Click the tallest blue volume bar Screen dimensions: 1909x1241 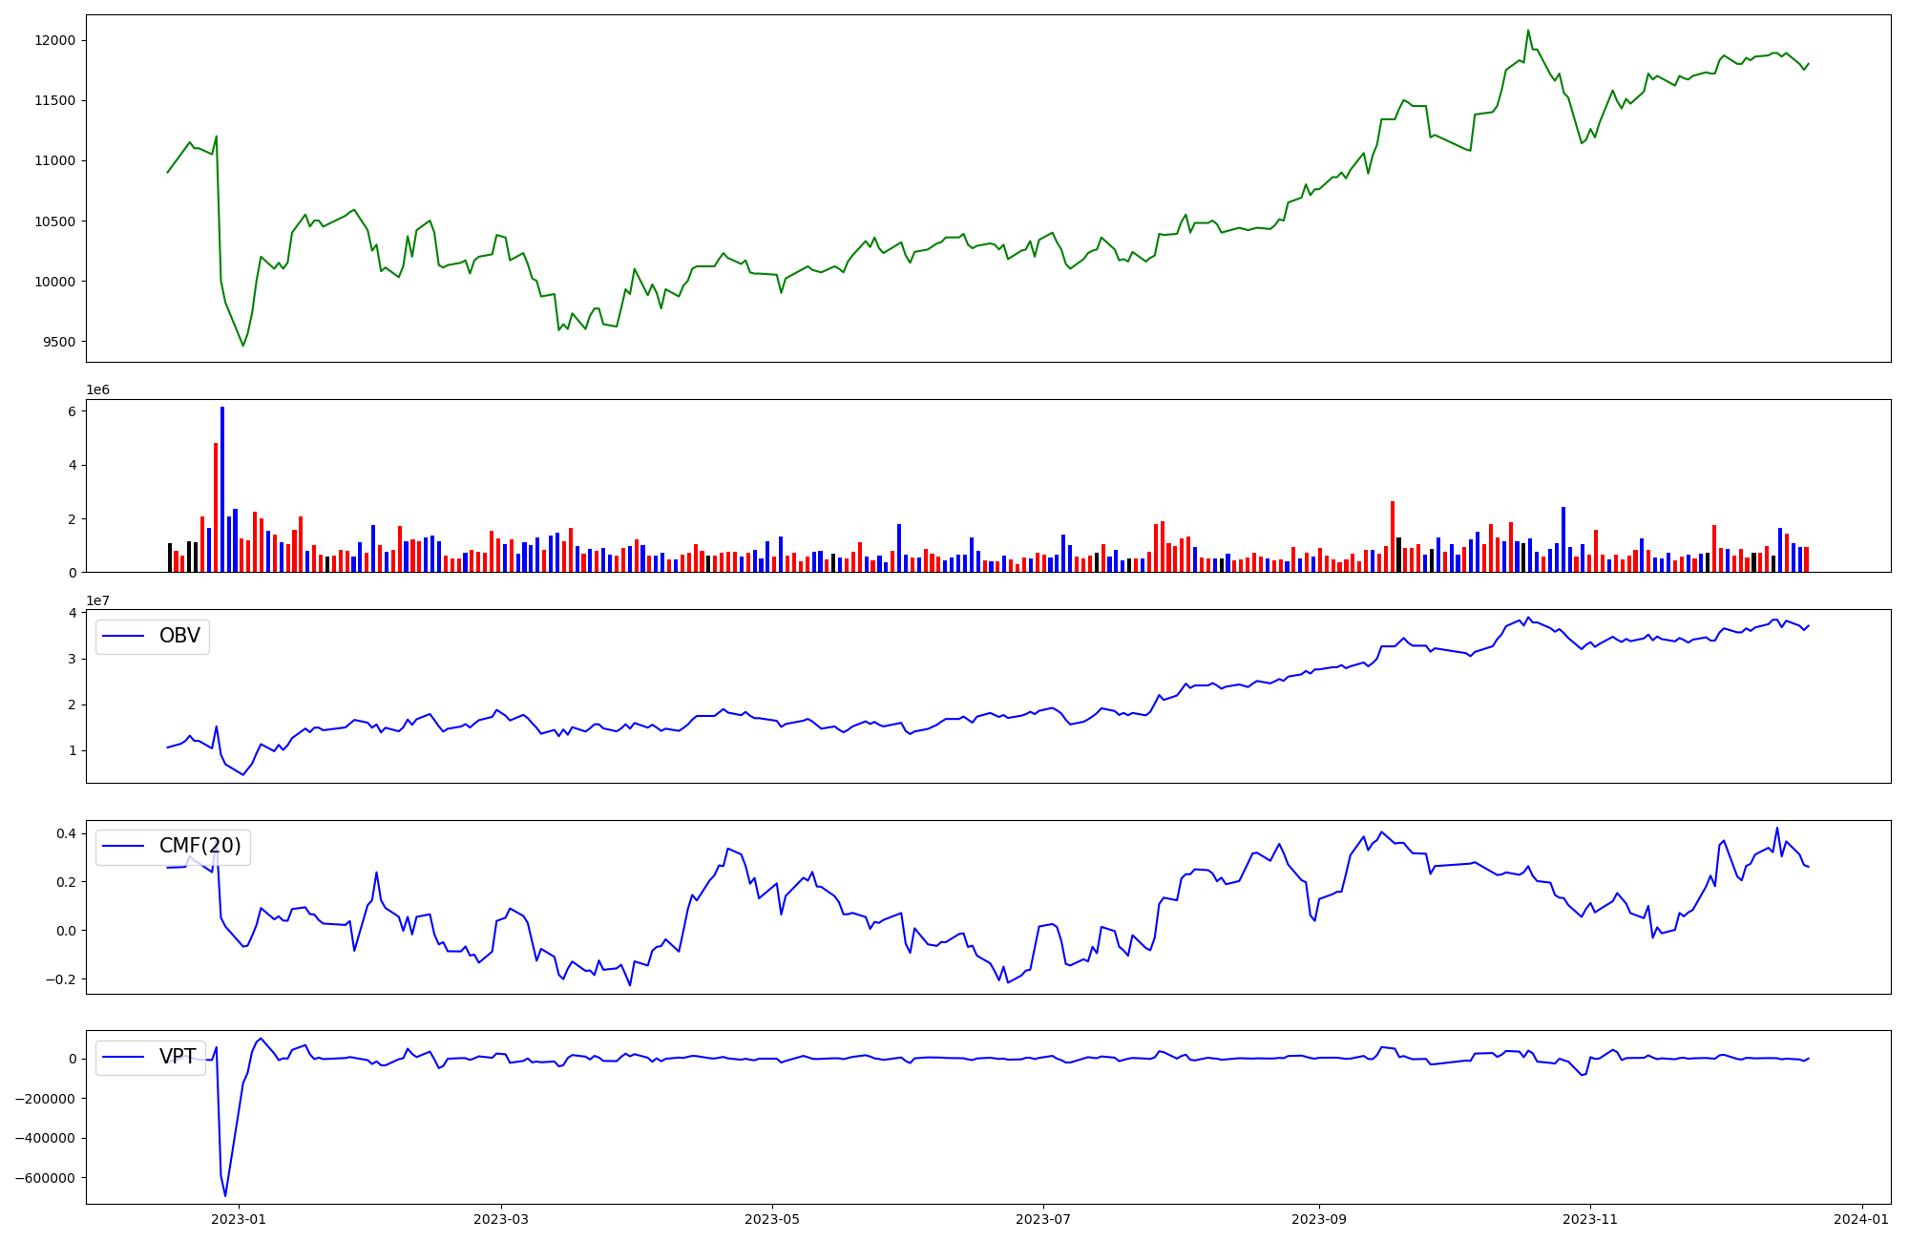tap(222, 487)
